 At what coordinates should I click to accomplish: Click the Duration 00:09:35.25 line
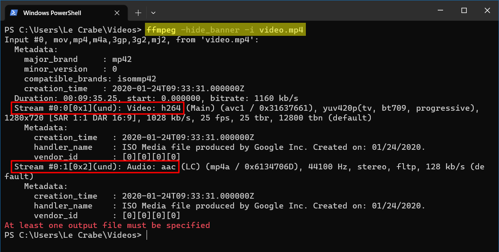point(156,98)
